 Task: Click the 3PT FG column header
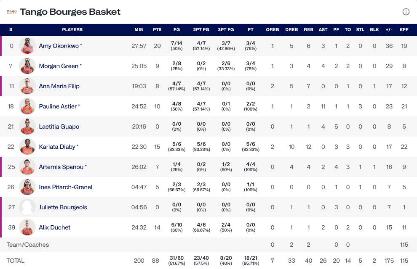click(x=226, y=30)
